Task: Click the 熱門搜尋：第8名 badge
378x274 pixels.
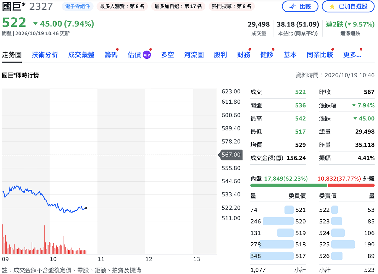Action: point(232,6)
